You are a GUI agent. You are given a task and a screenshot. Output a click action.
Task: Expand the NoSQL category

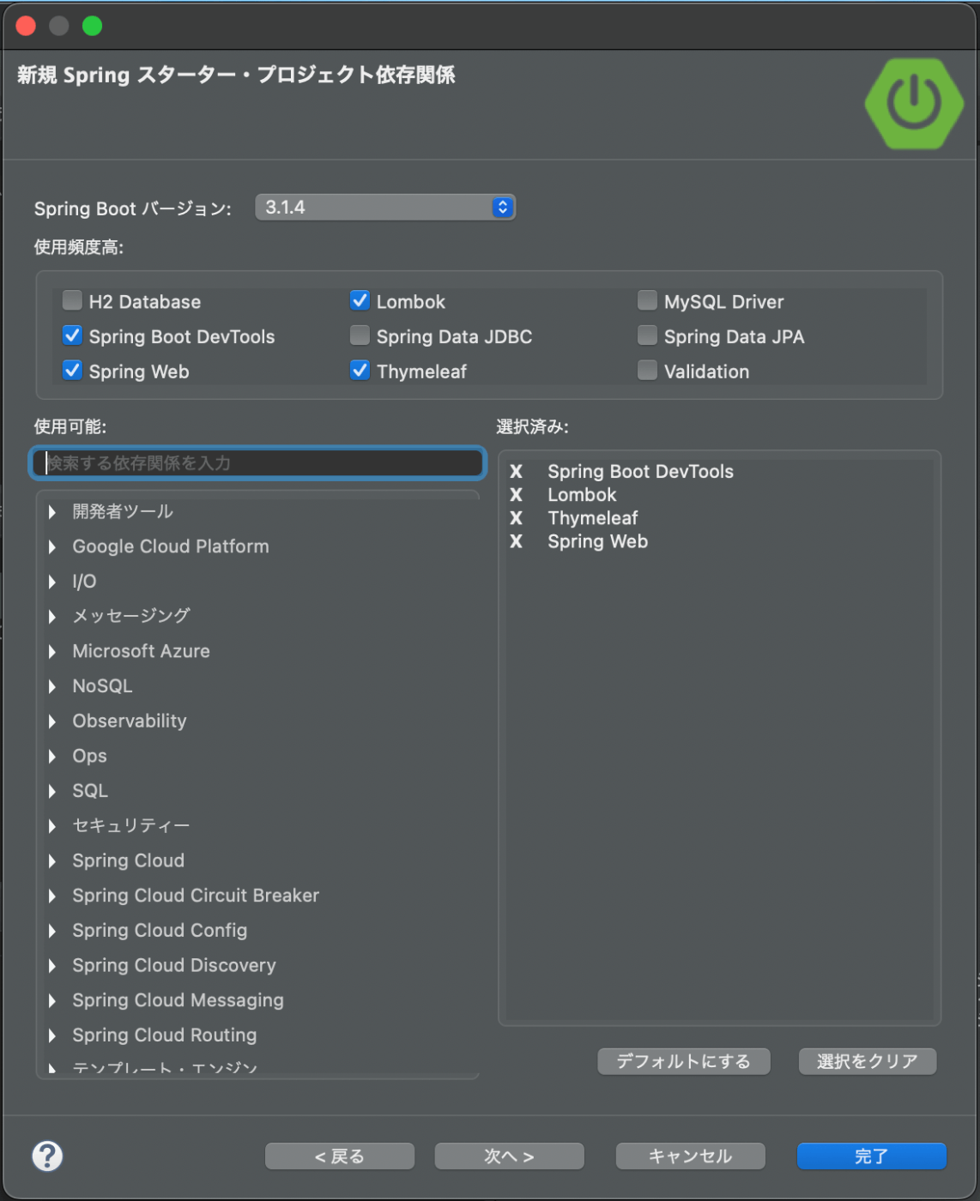coord(52,686)
